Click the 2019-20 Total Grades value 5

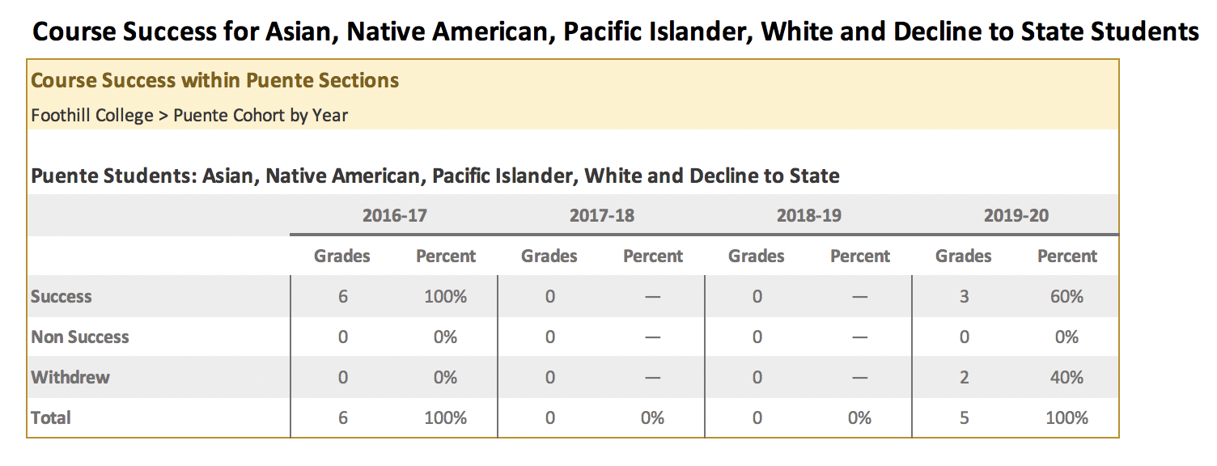coord(964,417)
